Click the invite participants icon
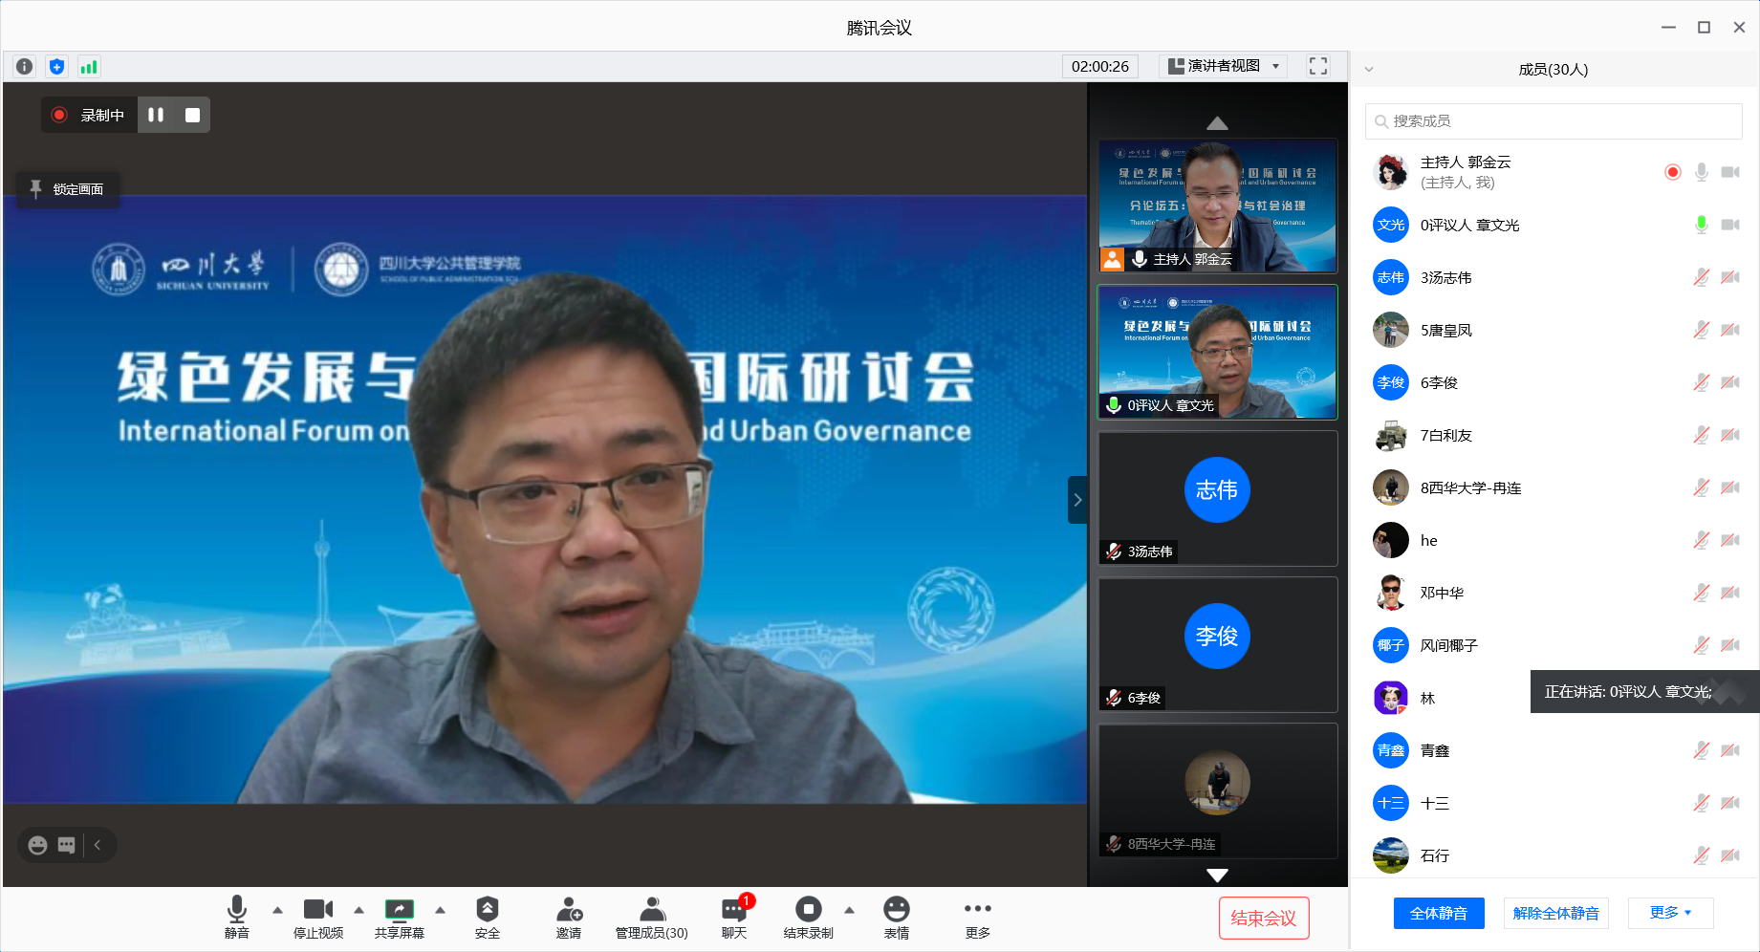This screenshot has height=952, width=1760. tap(569, 917)
